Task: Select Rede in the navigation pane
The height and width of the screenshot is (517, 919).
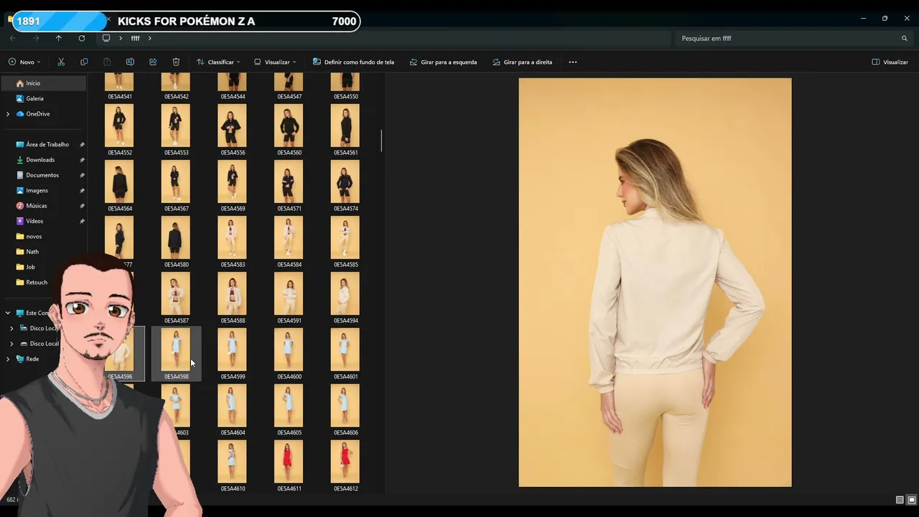Action: [32, 359]
